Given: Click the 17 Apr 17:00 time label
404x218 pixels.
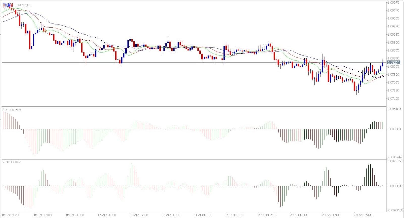Looking at the screenshot, I should [139, 215].
